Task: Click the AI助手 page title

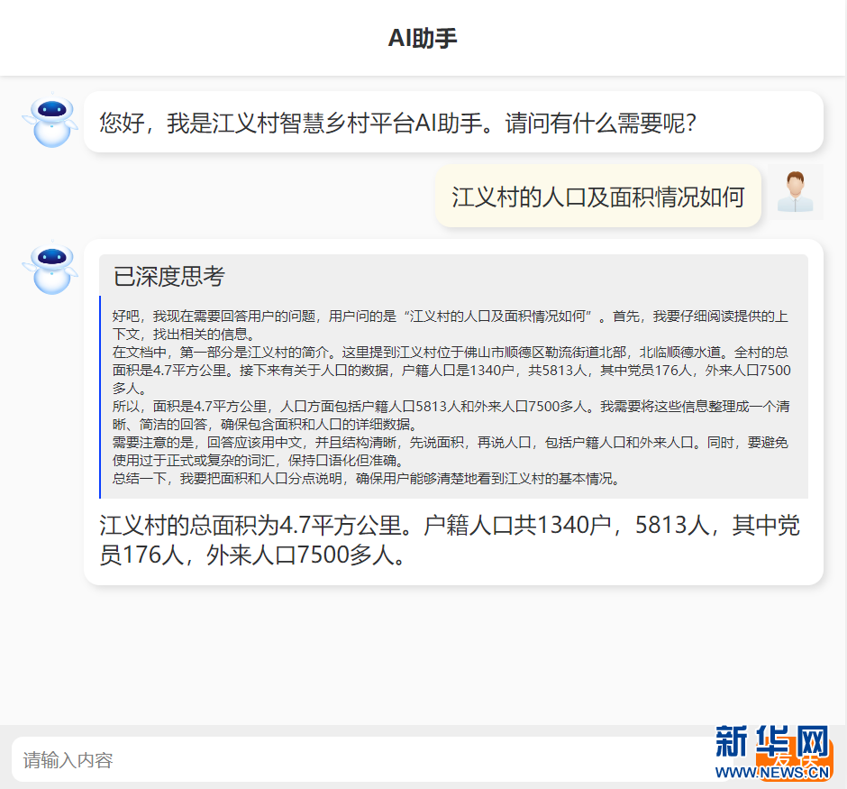Action: point(423,38)
